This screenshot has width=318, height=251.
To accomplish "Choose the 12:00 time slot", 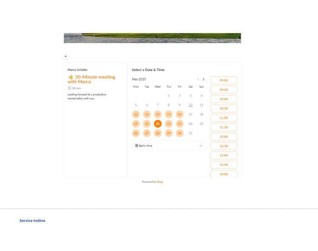I will [x=224, y=137].
